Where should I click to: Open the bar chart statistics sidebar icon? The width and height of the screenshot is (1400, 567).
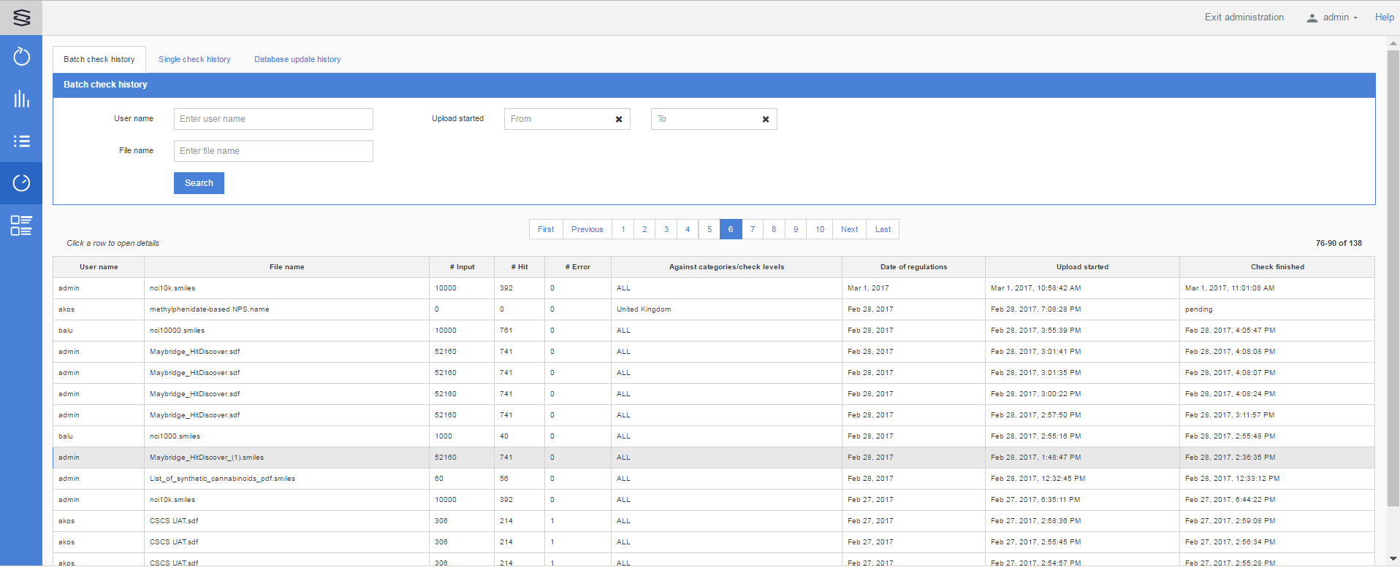(21, 99)
